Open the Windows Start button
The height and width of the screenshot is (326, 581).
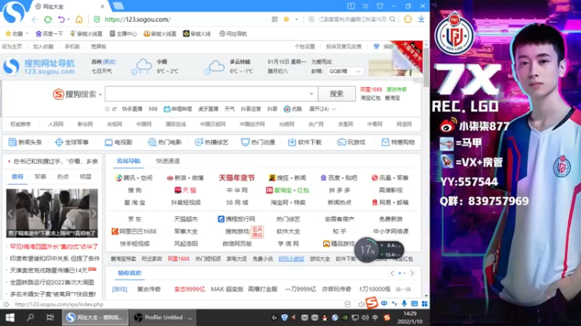(9, 317)
